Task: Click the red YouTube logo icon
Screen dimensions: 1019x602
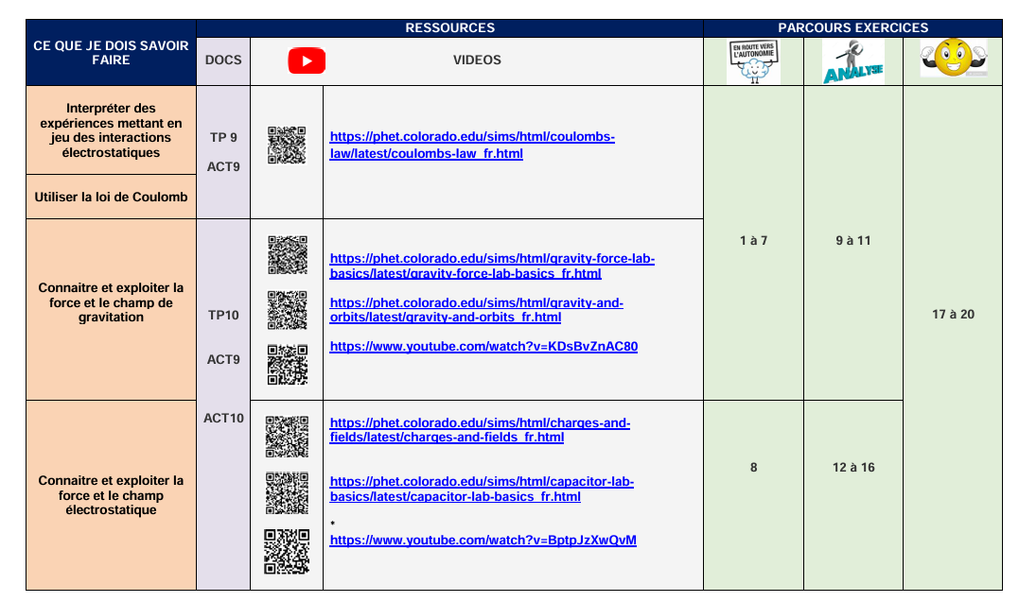Action: (307, 61)
